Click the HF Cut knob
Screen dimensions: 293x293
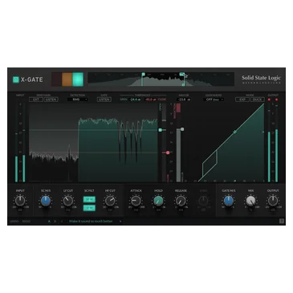(110, 201)
